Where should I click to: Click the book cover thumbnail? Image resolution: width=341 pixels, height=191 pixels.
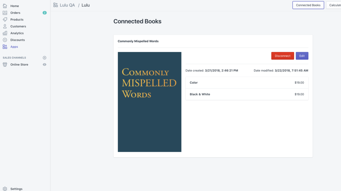pos(150,101)
